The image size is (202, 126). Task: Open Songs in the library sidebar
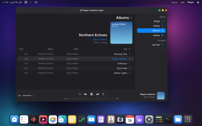(x=151, y=21)
